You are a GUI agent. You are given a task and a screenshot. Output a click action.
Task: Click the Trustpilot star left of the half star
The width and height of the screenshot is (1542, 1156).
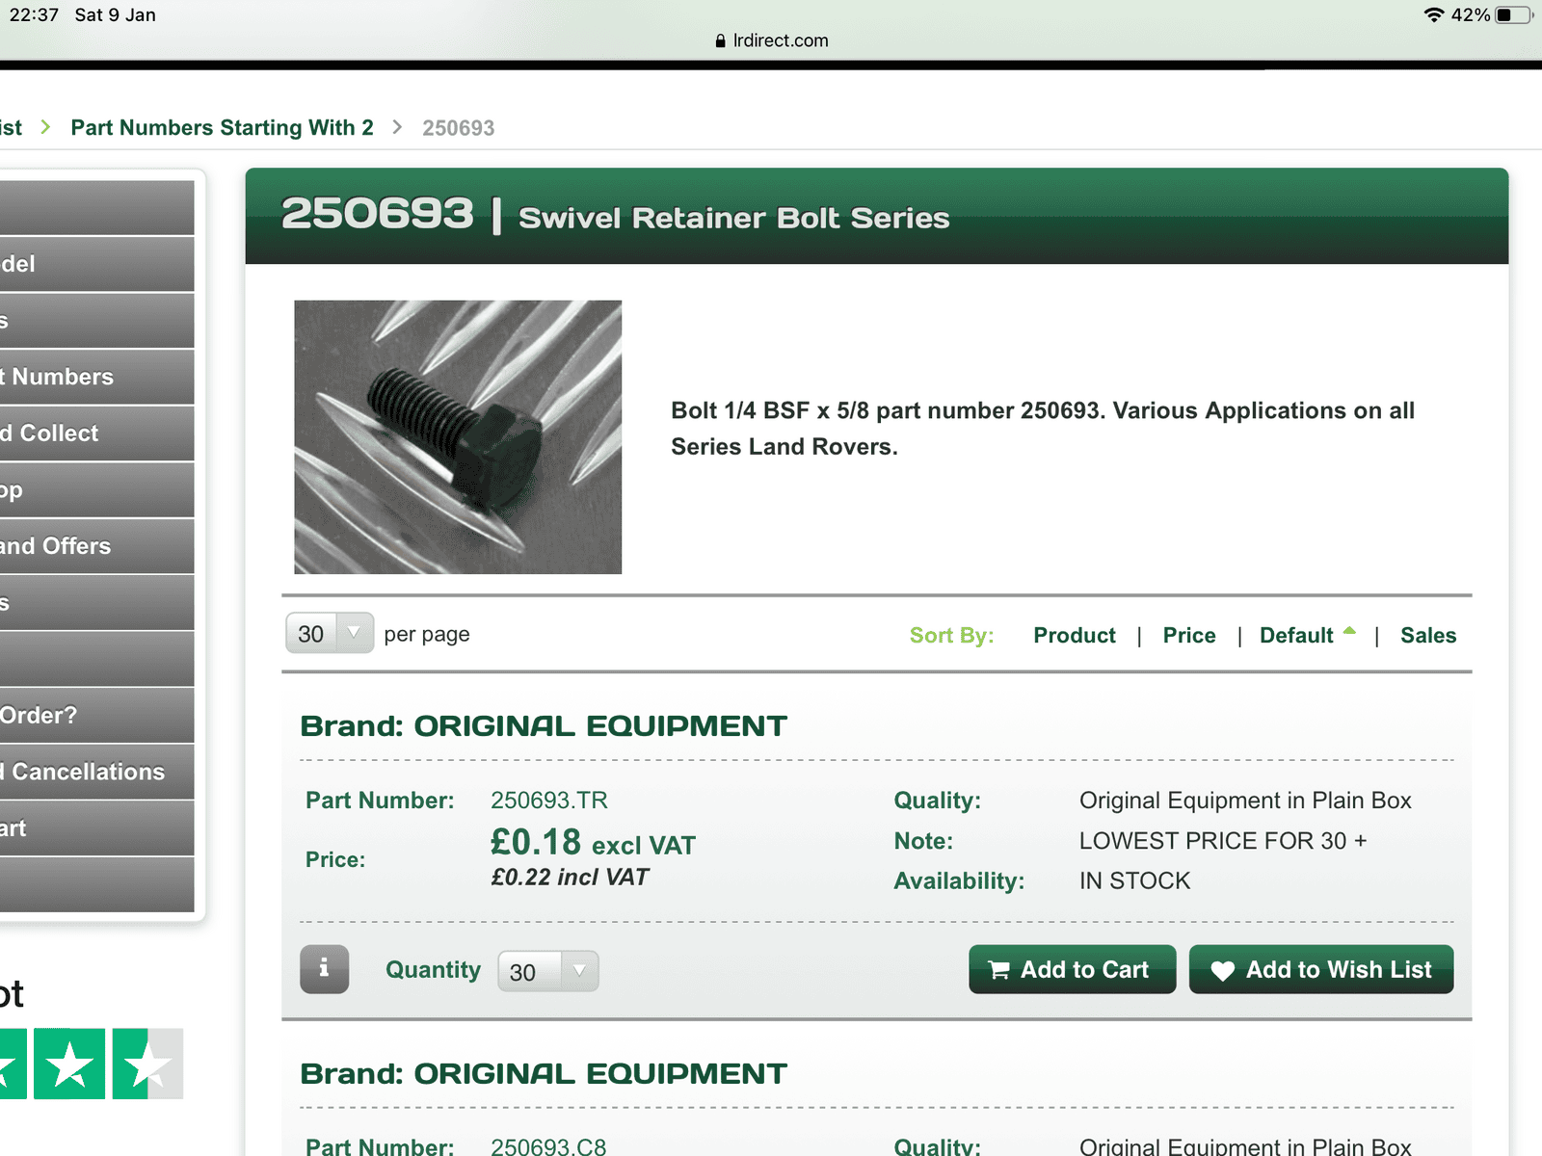tap(69, 1064)
